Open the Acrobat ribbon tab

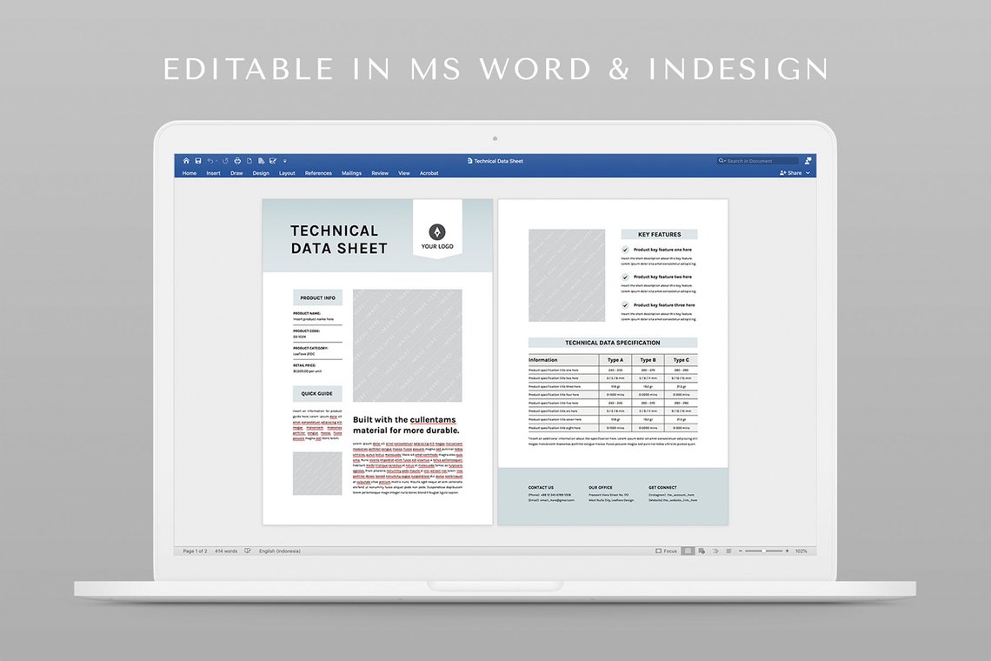429,173
